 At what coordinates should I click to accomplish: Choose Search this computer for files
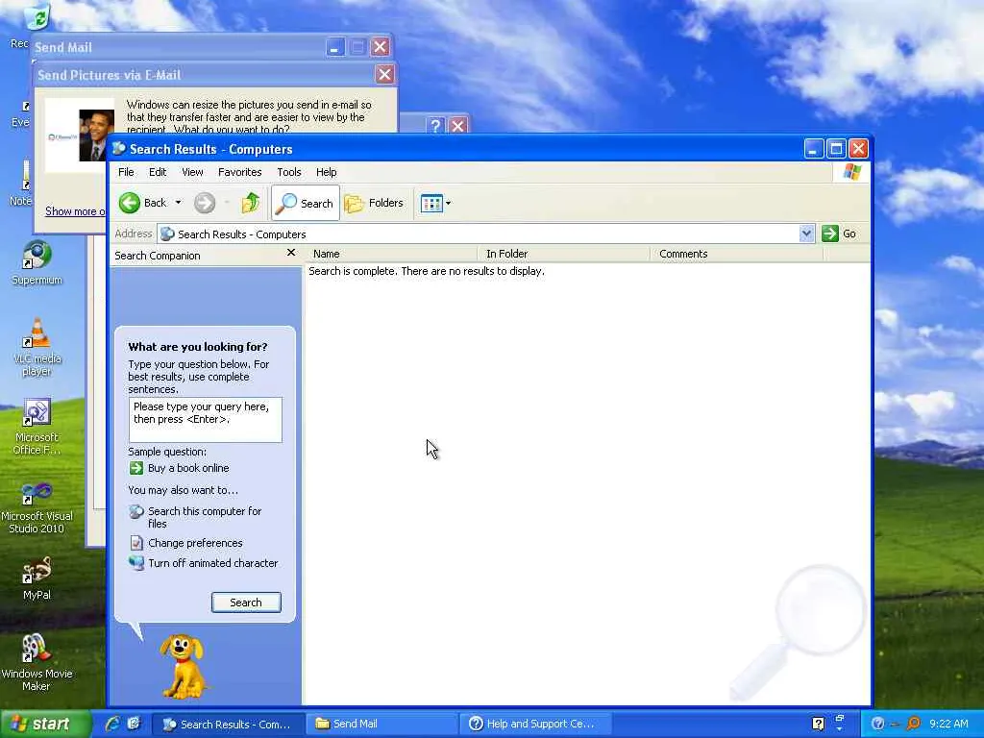point(205,517)
